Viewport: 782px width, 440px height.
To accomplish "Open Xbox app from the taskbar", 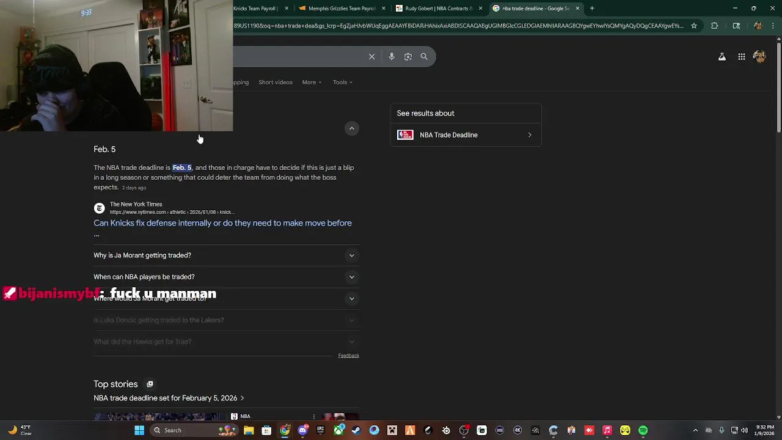I will (338, 430).
